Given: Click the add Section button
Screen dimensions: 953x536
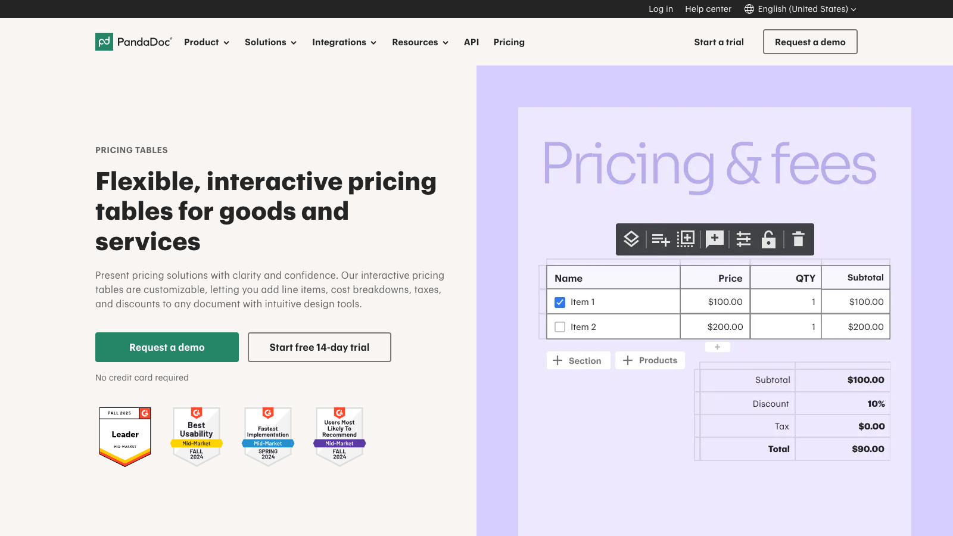Looking at the screenshot, I should (x=578, y=360).
